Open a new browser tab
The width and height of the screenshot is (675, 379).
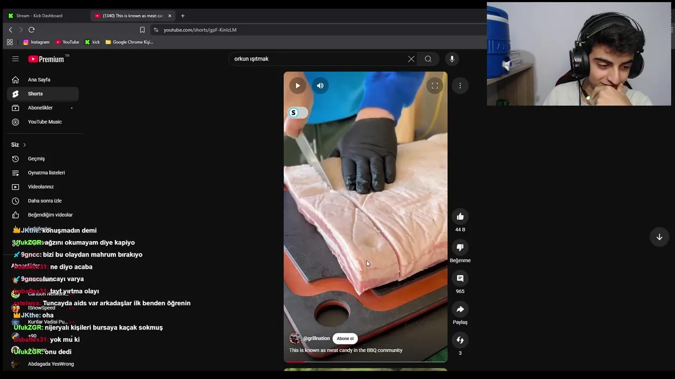pos(182,16)
